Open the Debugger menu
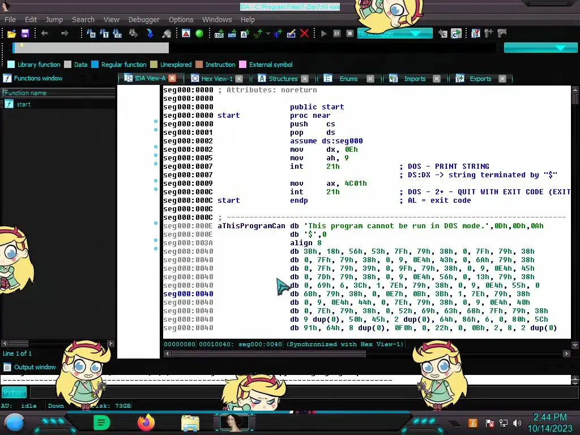Screen dimensions: 580x435 144,20
